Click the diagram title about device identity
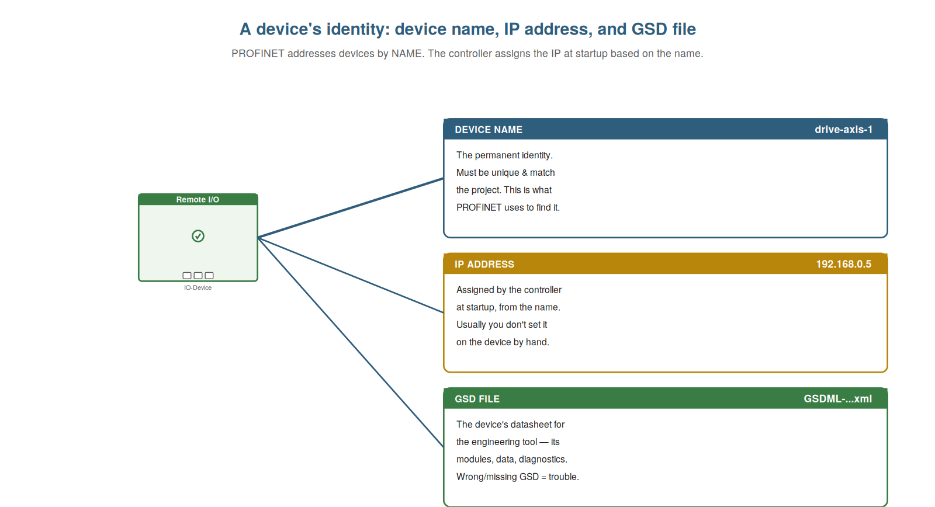Viewport: 935px width, 507px height. (467, 29)
